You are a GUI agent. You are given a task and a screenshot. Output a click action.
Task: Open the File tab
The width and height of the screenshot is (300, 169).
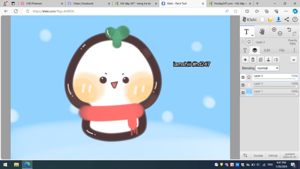(282, 50)
